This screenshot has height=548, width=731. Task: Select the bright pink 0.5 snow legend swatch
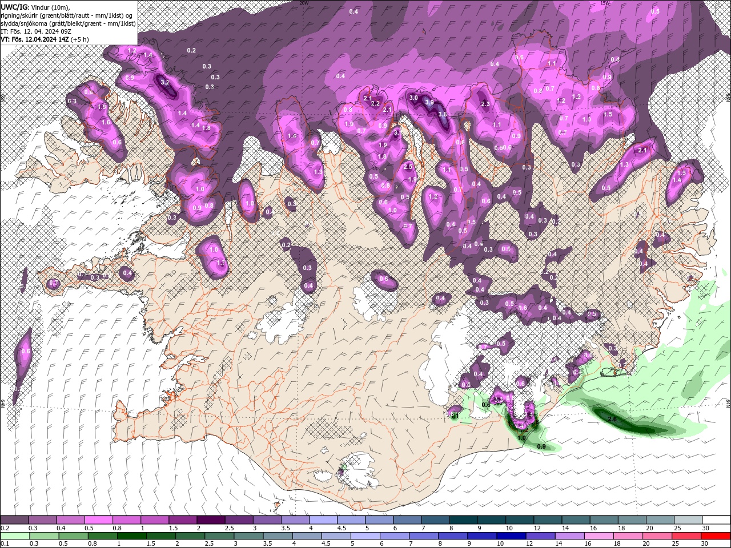(98, 520)
